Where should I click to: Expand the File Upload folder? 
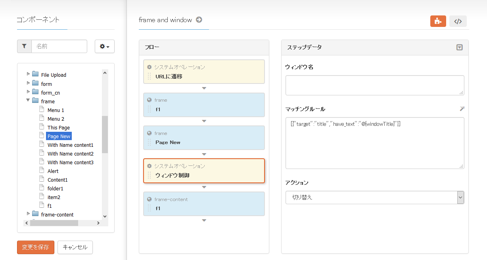coord(28,74)
